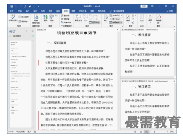Close the 修订 revisions pane

pyautogui.click(x=32, y=31)
